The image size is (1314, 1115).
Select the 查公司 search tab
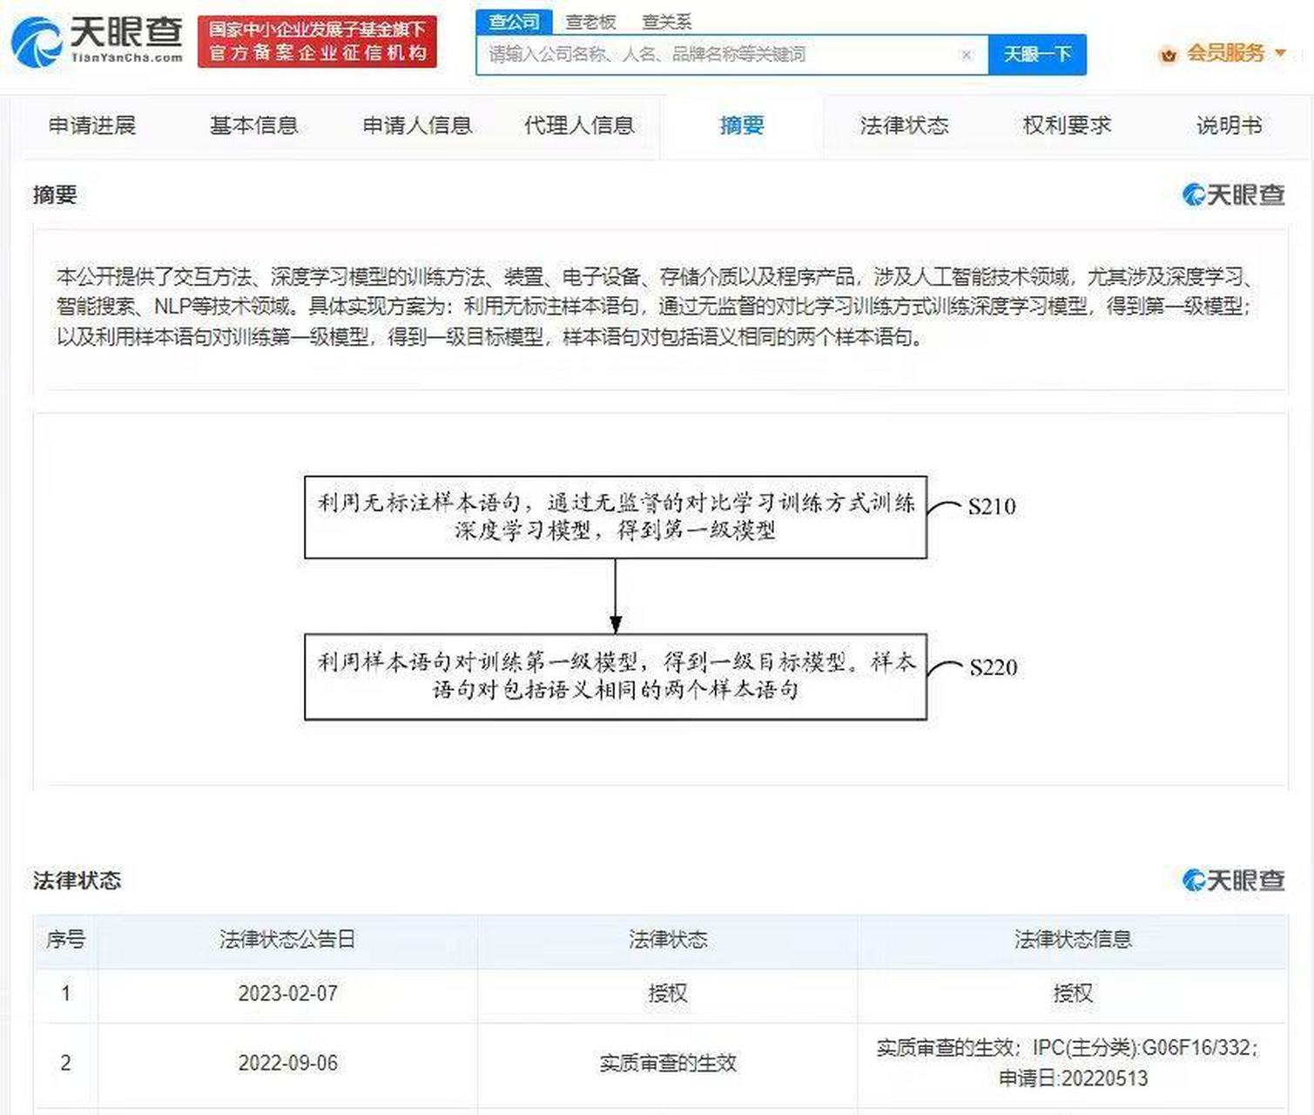point(514,21)
